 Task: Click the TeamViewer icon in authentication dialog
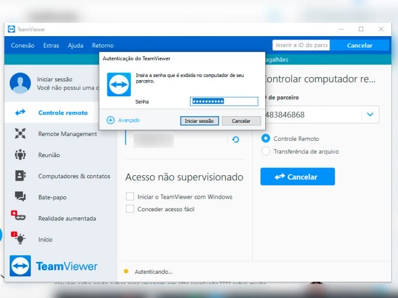pos(119,84)
